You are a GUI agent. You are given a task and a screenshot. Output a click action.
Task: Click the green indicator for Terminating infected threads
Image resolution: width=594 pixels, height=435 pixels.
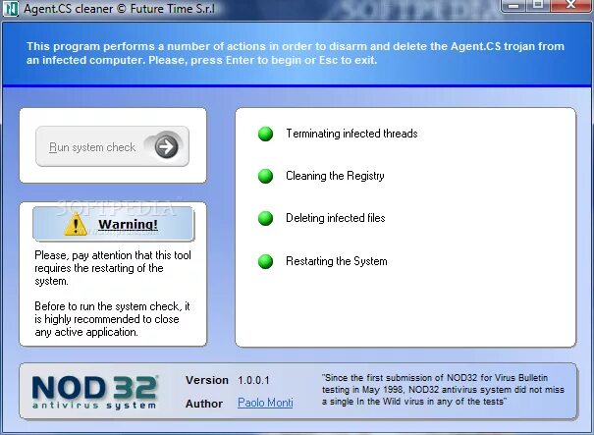click(x=265, y=134)
